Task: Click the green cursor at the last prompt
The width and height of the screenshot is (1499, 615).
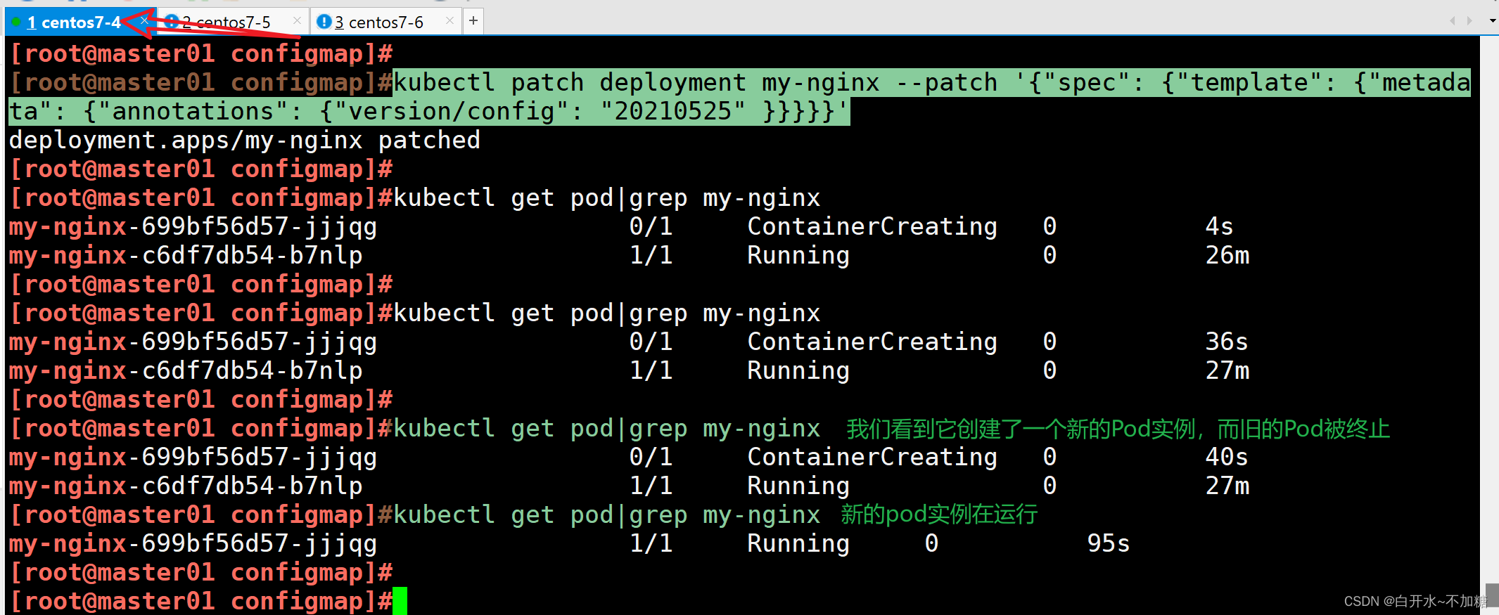Action: pos(400,601)
